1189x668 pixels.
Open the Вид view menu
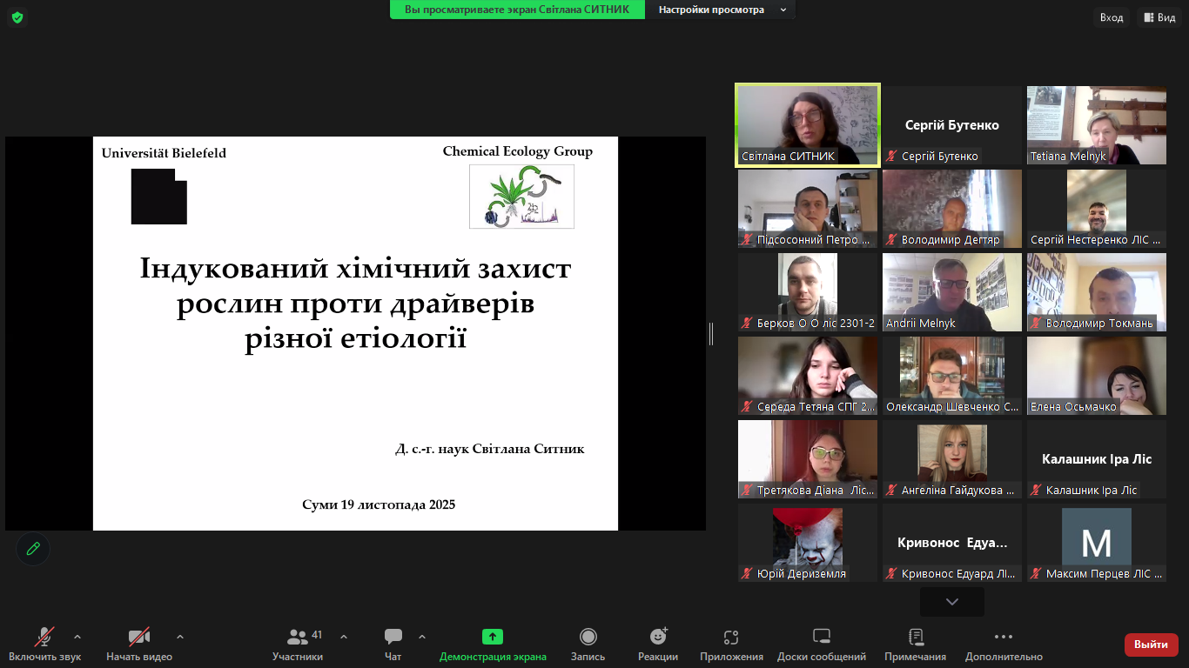(1159, 17)
